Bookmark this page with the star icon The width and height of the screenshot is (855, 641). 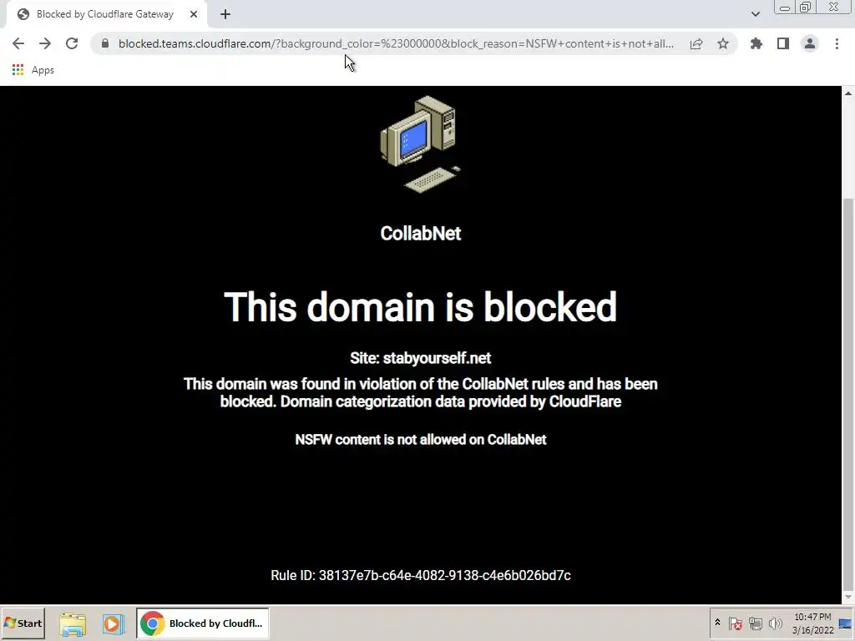click(x=723, y=43)
